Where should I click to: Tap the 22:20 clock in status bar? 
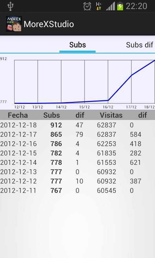point(136,6)
